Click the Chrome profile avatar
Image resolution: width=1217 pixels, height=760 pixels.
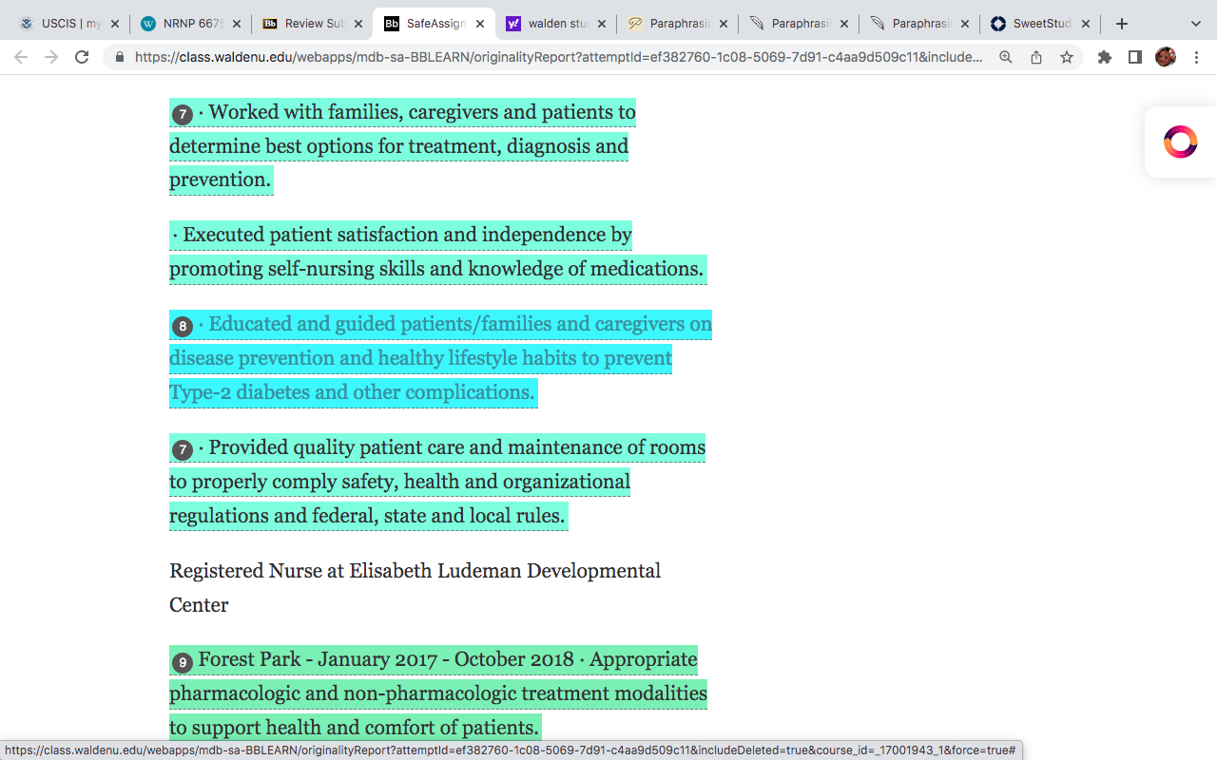pyautogui.click(x=1166, y=57)
